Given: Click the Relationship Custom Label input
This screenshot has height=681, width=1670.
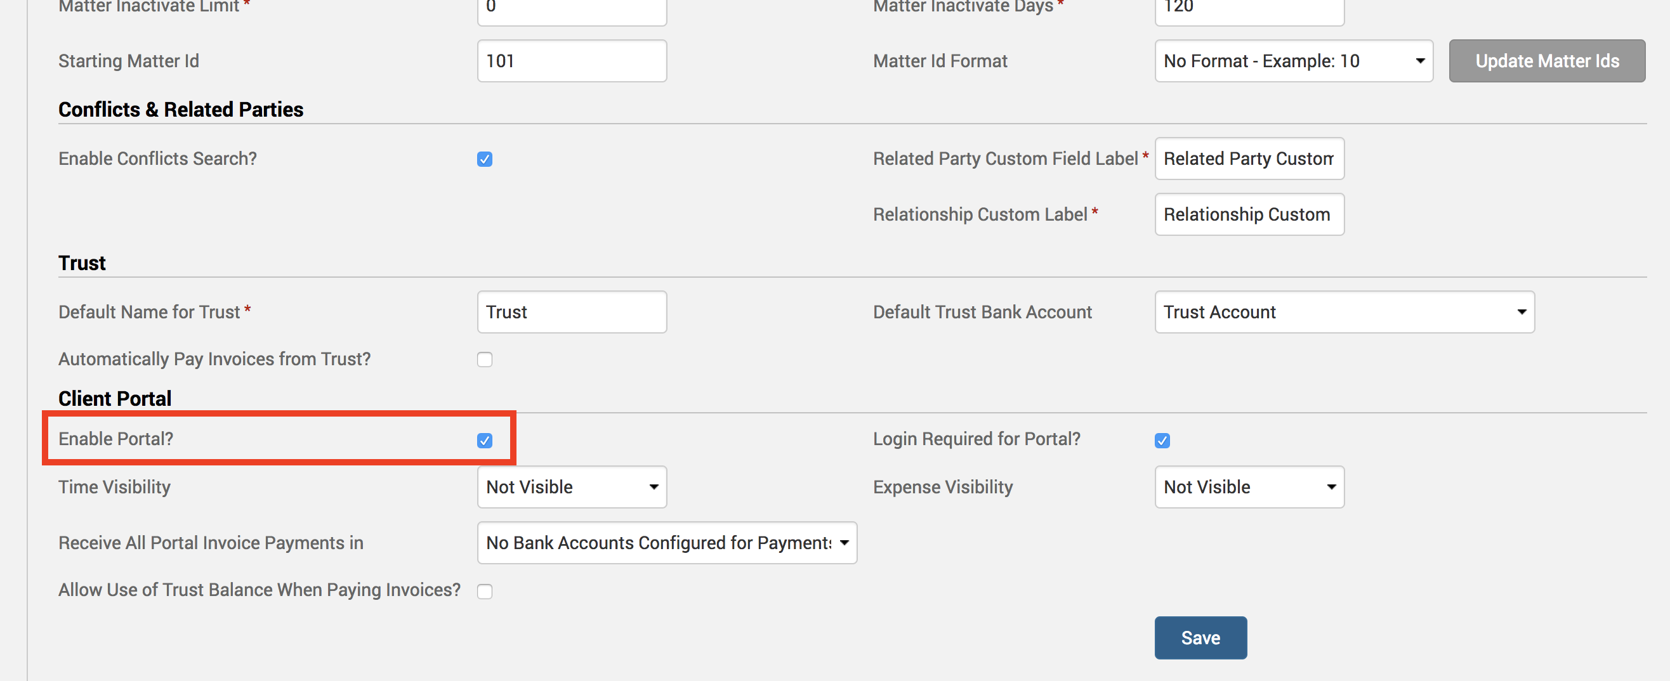Looking at the screenshot, I should tap(1249, 214).
